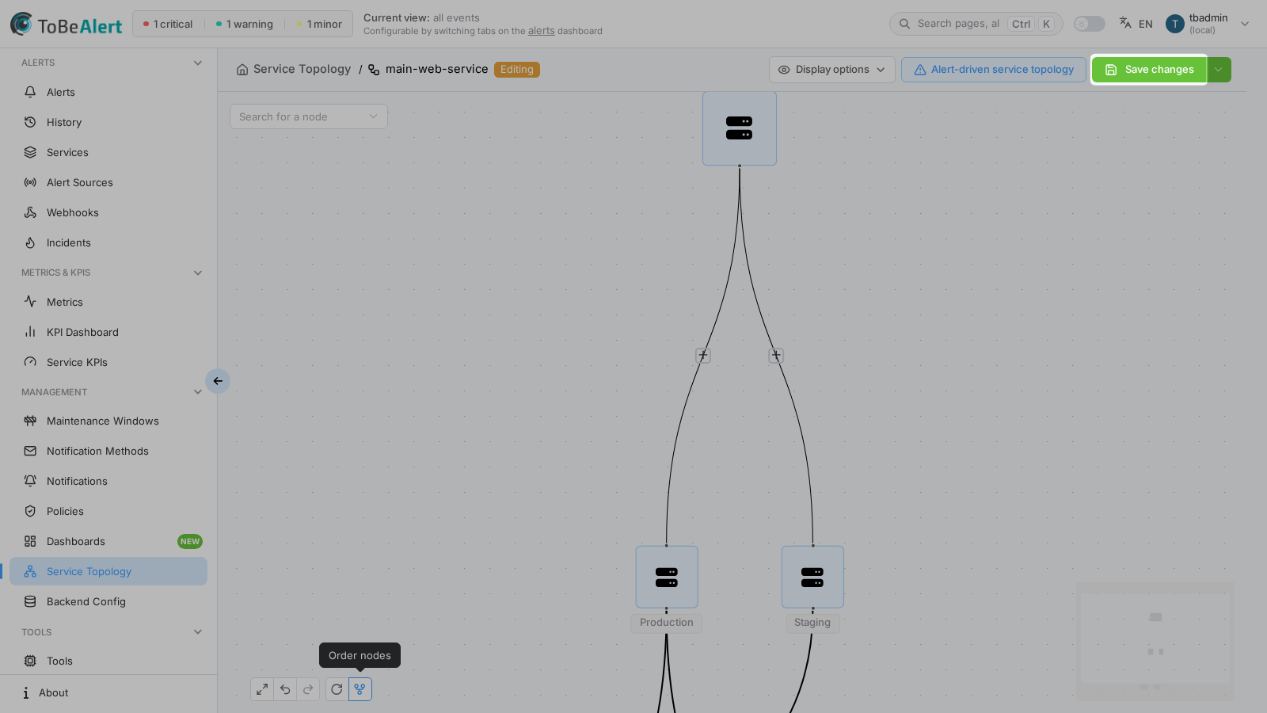The image size is (1267, 713).
Task: Click the fit-to-view expand icon
Action: [262, 689]
